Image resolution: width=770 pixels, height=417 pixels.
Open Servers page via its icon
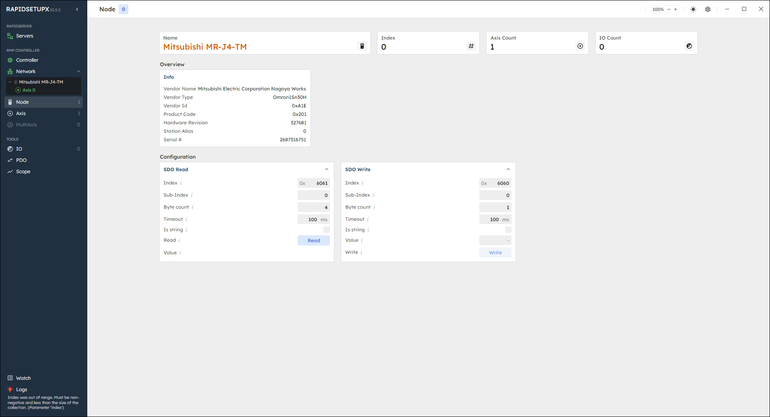[10, 36]
